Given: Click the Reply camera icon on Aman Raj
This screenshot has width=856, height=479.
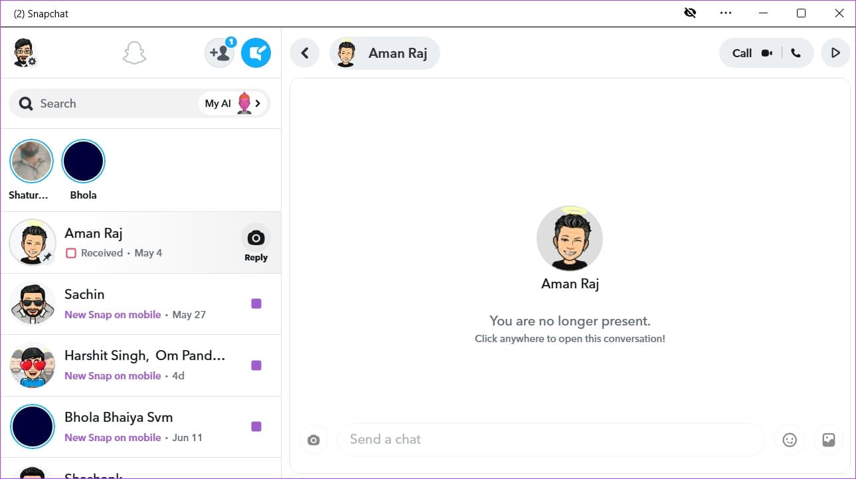Looking at the screenshot, I should click(x=256, y=237).
